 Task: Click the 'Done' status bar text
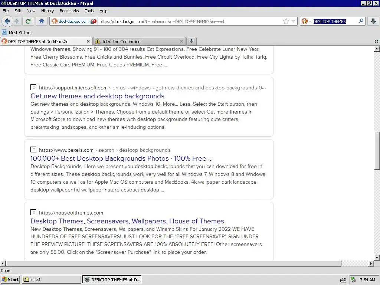pyautogui.click(x=5, y=271)
